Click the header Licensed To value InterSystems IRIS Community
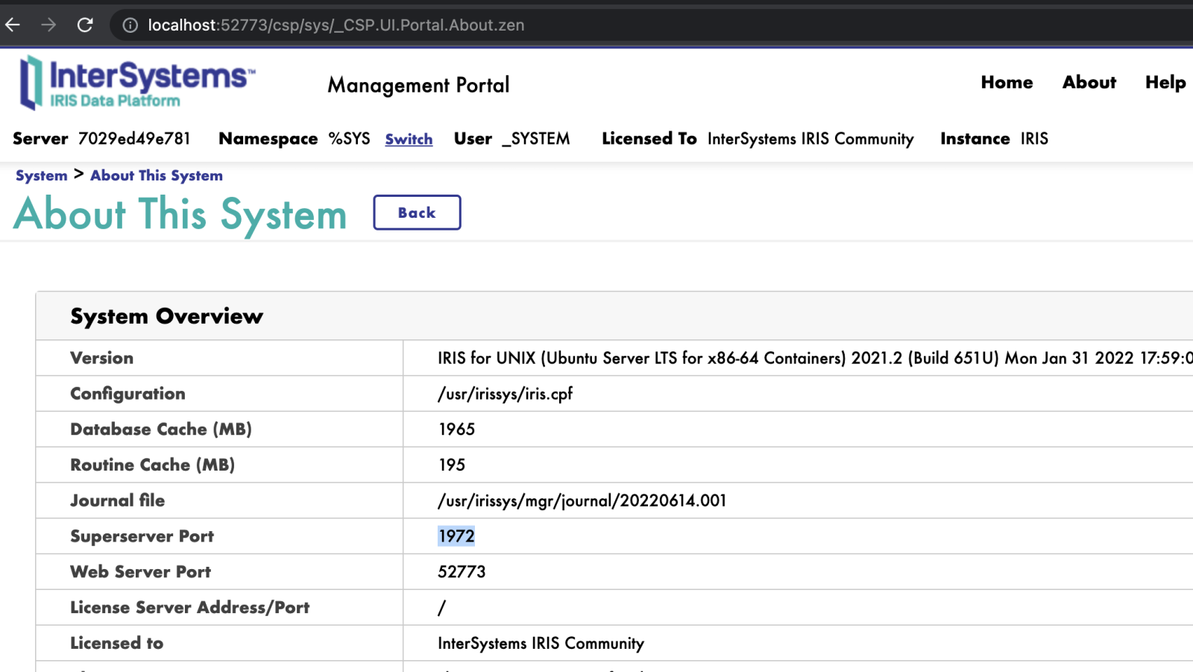This screenshot has height=672, width=1193. tap(810, 139)
